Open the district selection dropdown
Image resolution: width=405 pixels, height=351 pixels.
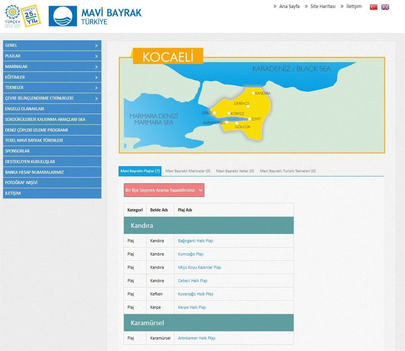(164, 190)
